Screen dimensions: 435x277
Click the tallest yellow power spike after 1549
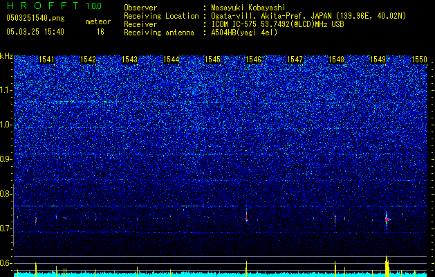point(387,266)
